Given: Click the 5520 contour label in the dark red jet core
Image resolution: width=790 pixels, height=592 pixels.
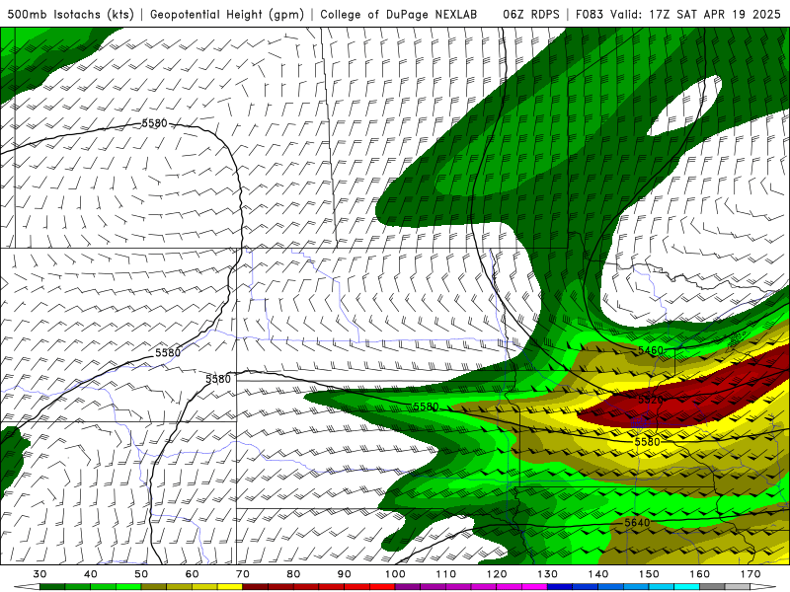Looking at the screenshot, I should point(651,400).
